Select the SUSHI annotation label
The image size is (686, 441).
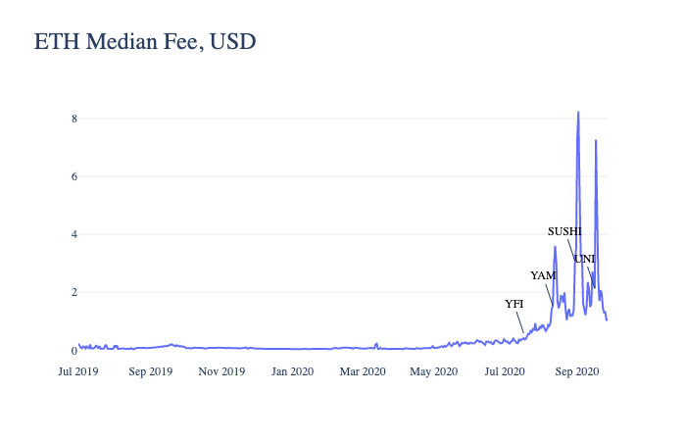pyautogui.click(x=565, y=231)
